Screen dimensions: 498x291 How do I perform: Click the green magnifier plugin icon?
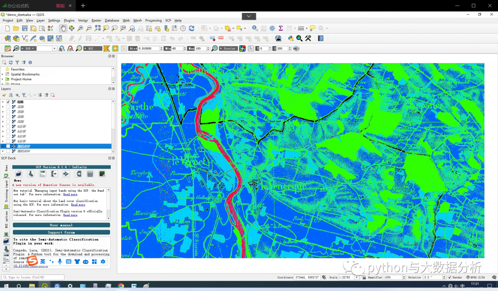[x=299, y=38]
